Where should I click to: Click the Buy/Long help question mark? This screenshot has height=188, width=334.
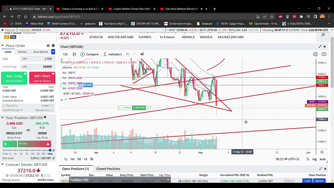tap(25, 74)
